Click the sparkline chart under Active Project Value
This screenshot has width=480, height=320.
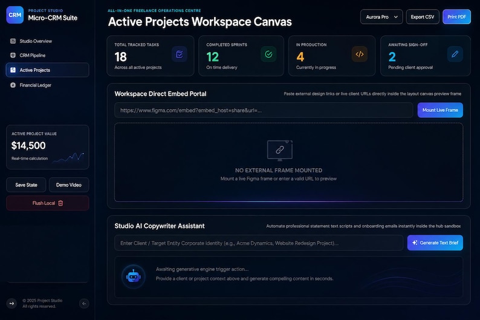[x=68, y=157]
